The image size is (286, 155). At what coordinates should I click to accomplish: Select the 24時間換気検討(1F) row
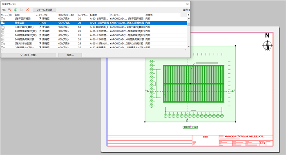pyautogui.click(x=94, y=31)
